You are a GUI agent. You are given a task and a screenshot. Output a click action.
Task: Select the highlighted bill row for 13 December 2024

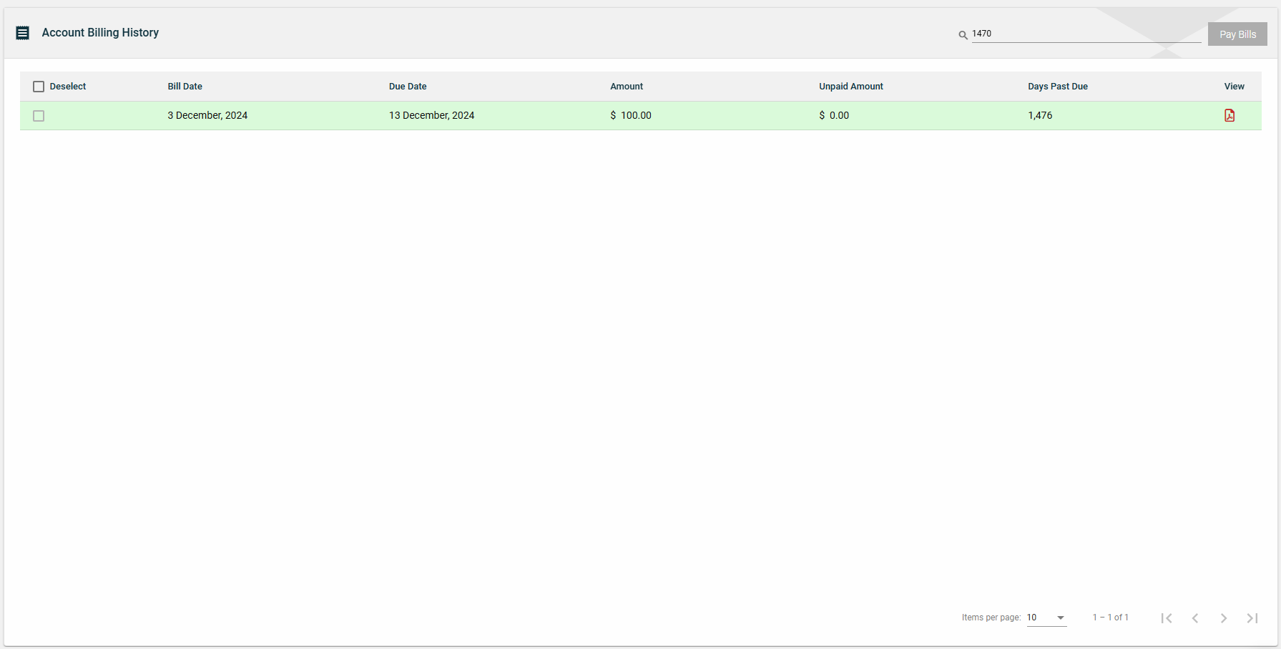click(431, 115)
